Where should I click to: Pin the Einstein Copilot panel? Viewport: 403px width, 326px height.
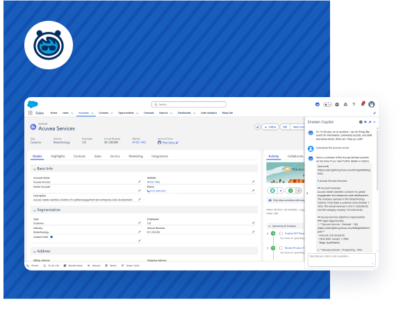(x=370, y=122)
